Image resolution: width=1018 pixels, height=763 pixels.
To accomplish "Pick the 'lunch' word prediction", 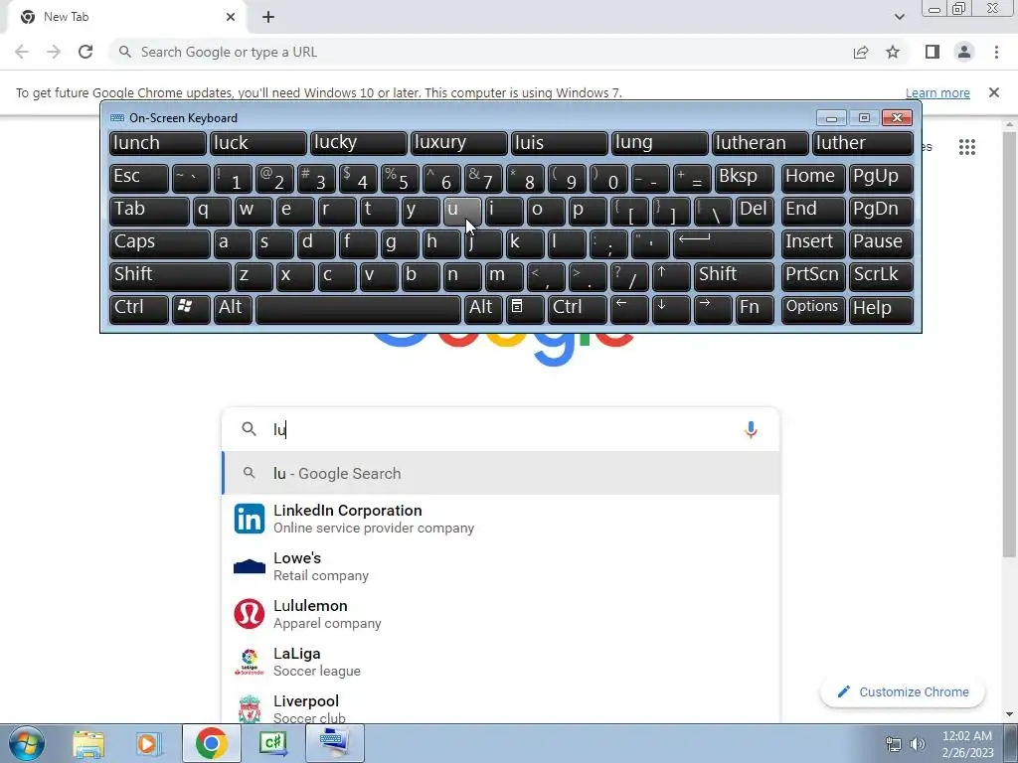I will tap(158, 143).
